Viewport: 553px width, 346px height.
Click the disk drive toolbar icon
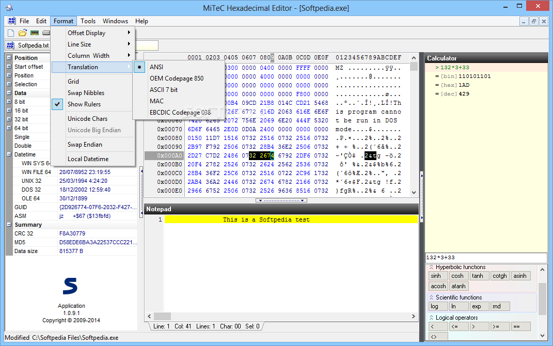(x=46, y=33)
